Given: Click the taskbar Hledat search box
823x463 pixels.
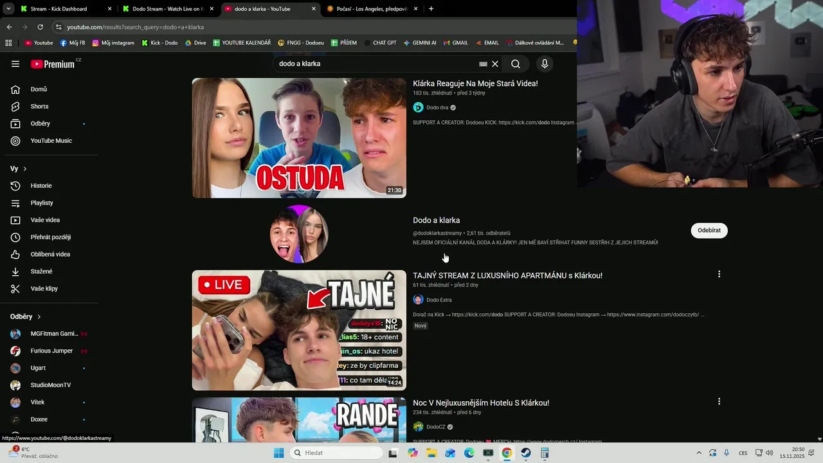Looking at the screenshot, I should [335, 453].
